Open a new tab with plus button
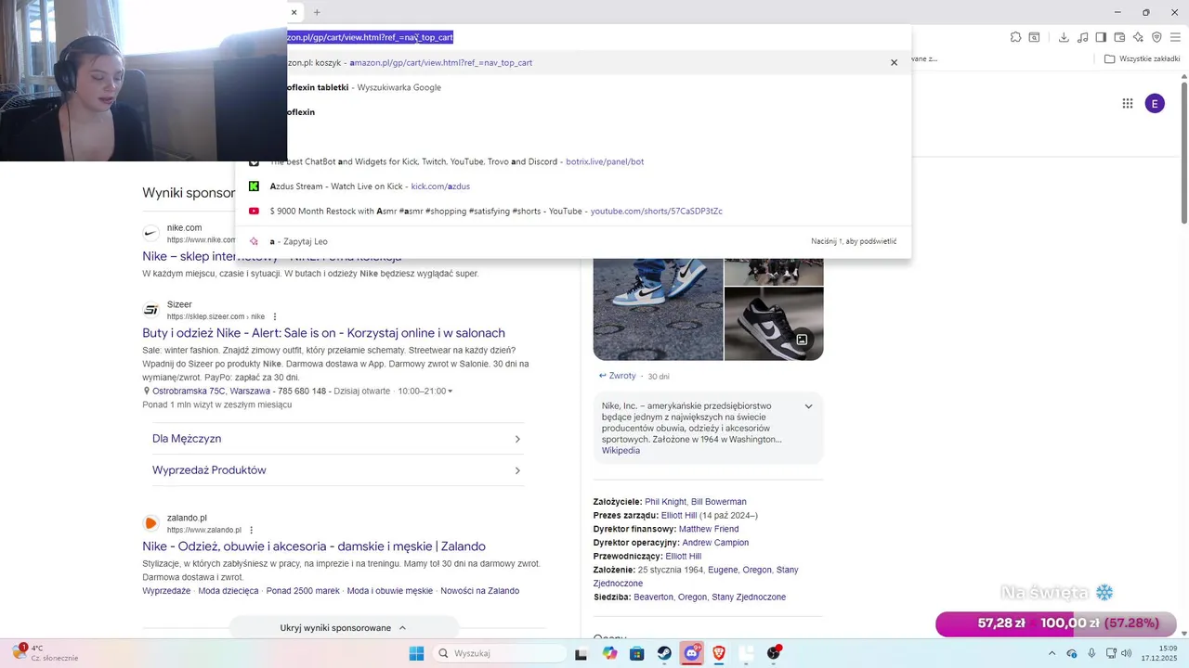 tap(317, 12)
